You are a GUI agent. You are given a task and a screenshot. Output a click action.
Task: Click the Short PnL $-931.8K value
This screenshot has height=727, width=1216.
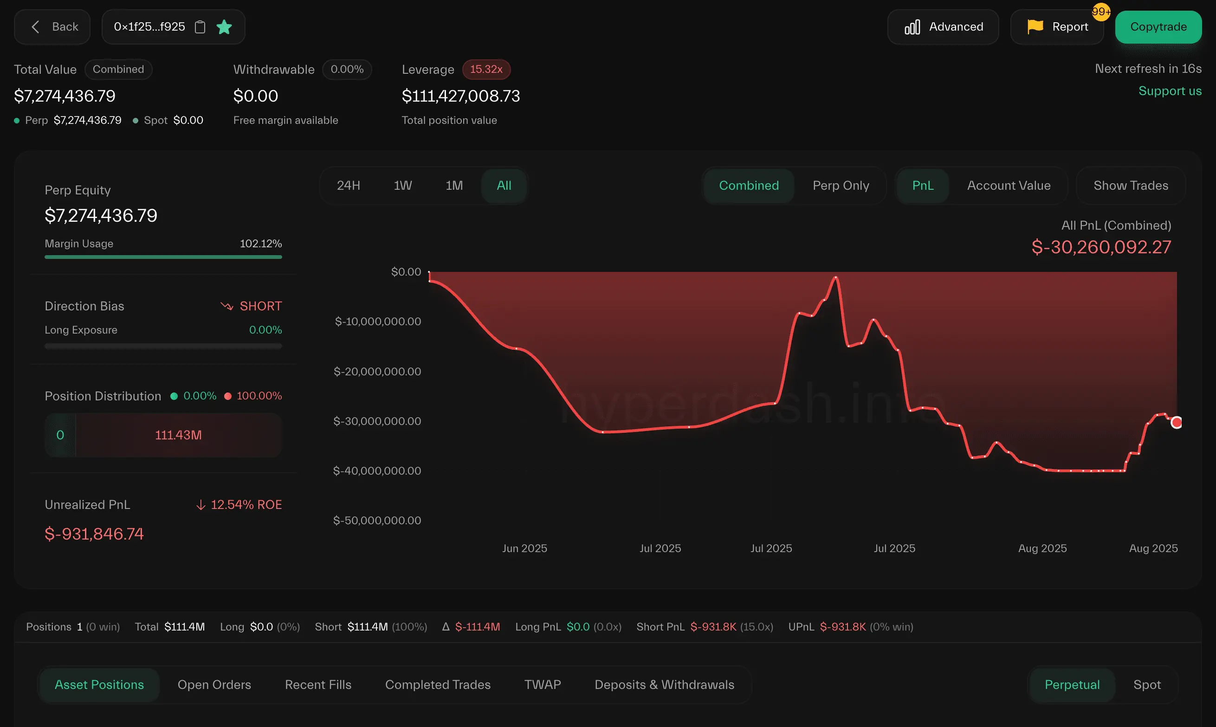point(713,627)
